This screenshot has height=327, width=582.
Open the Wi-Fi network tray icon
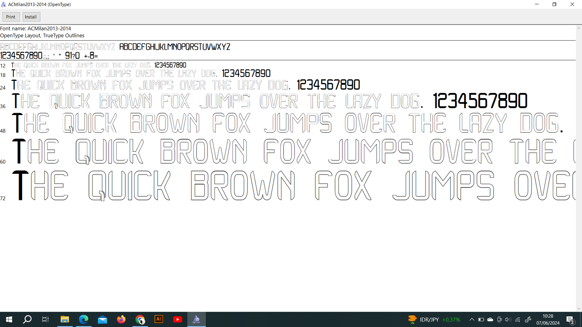518,320
